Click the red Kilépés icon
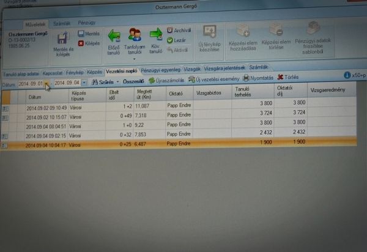The width and height of the screenshot is (367, 252). [81, 43]
